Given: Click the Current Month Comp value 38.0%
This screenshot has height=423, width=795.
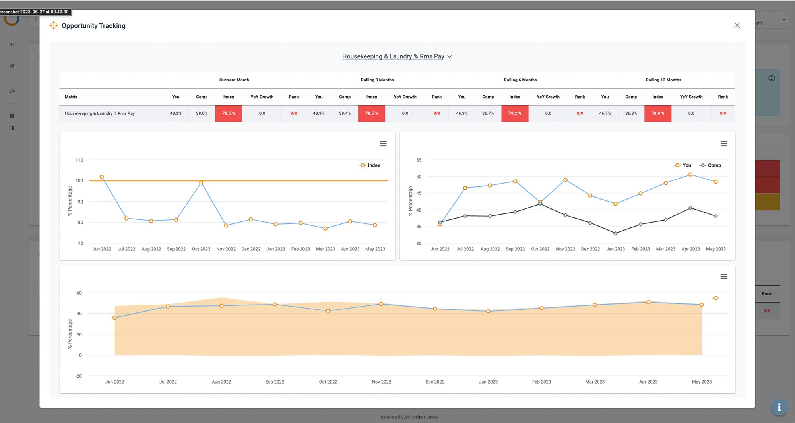Looking at the screenshot, I should pyautogui.click(x=202, y=114).
